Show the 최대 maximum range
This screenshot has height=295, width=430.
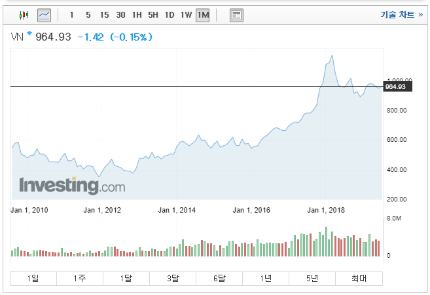[359, 279]
